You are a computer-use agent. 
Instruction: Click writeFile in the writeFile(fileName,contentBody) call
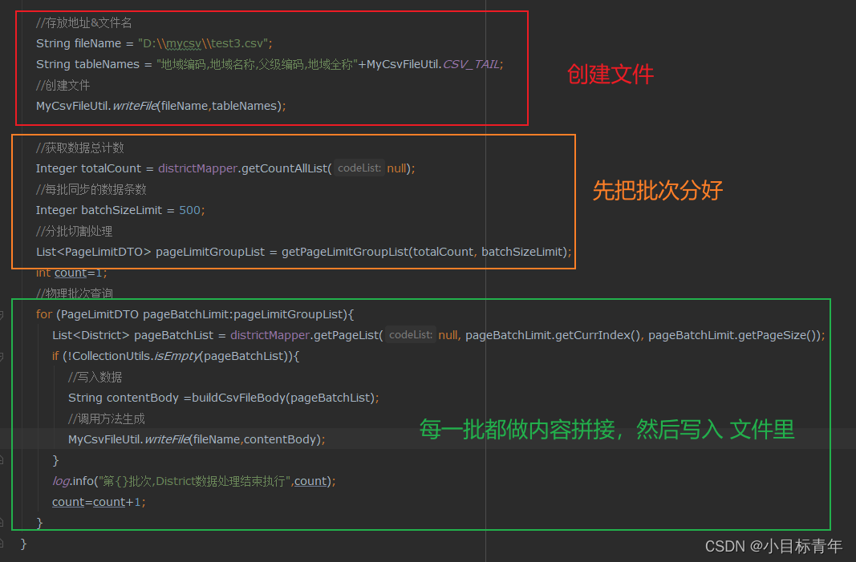pyautogui.click(x=167, y=440)
